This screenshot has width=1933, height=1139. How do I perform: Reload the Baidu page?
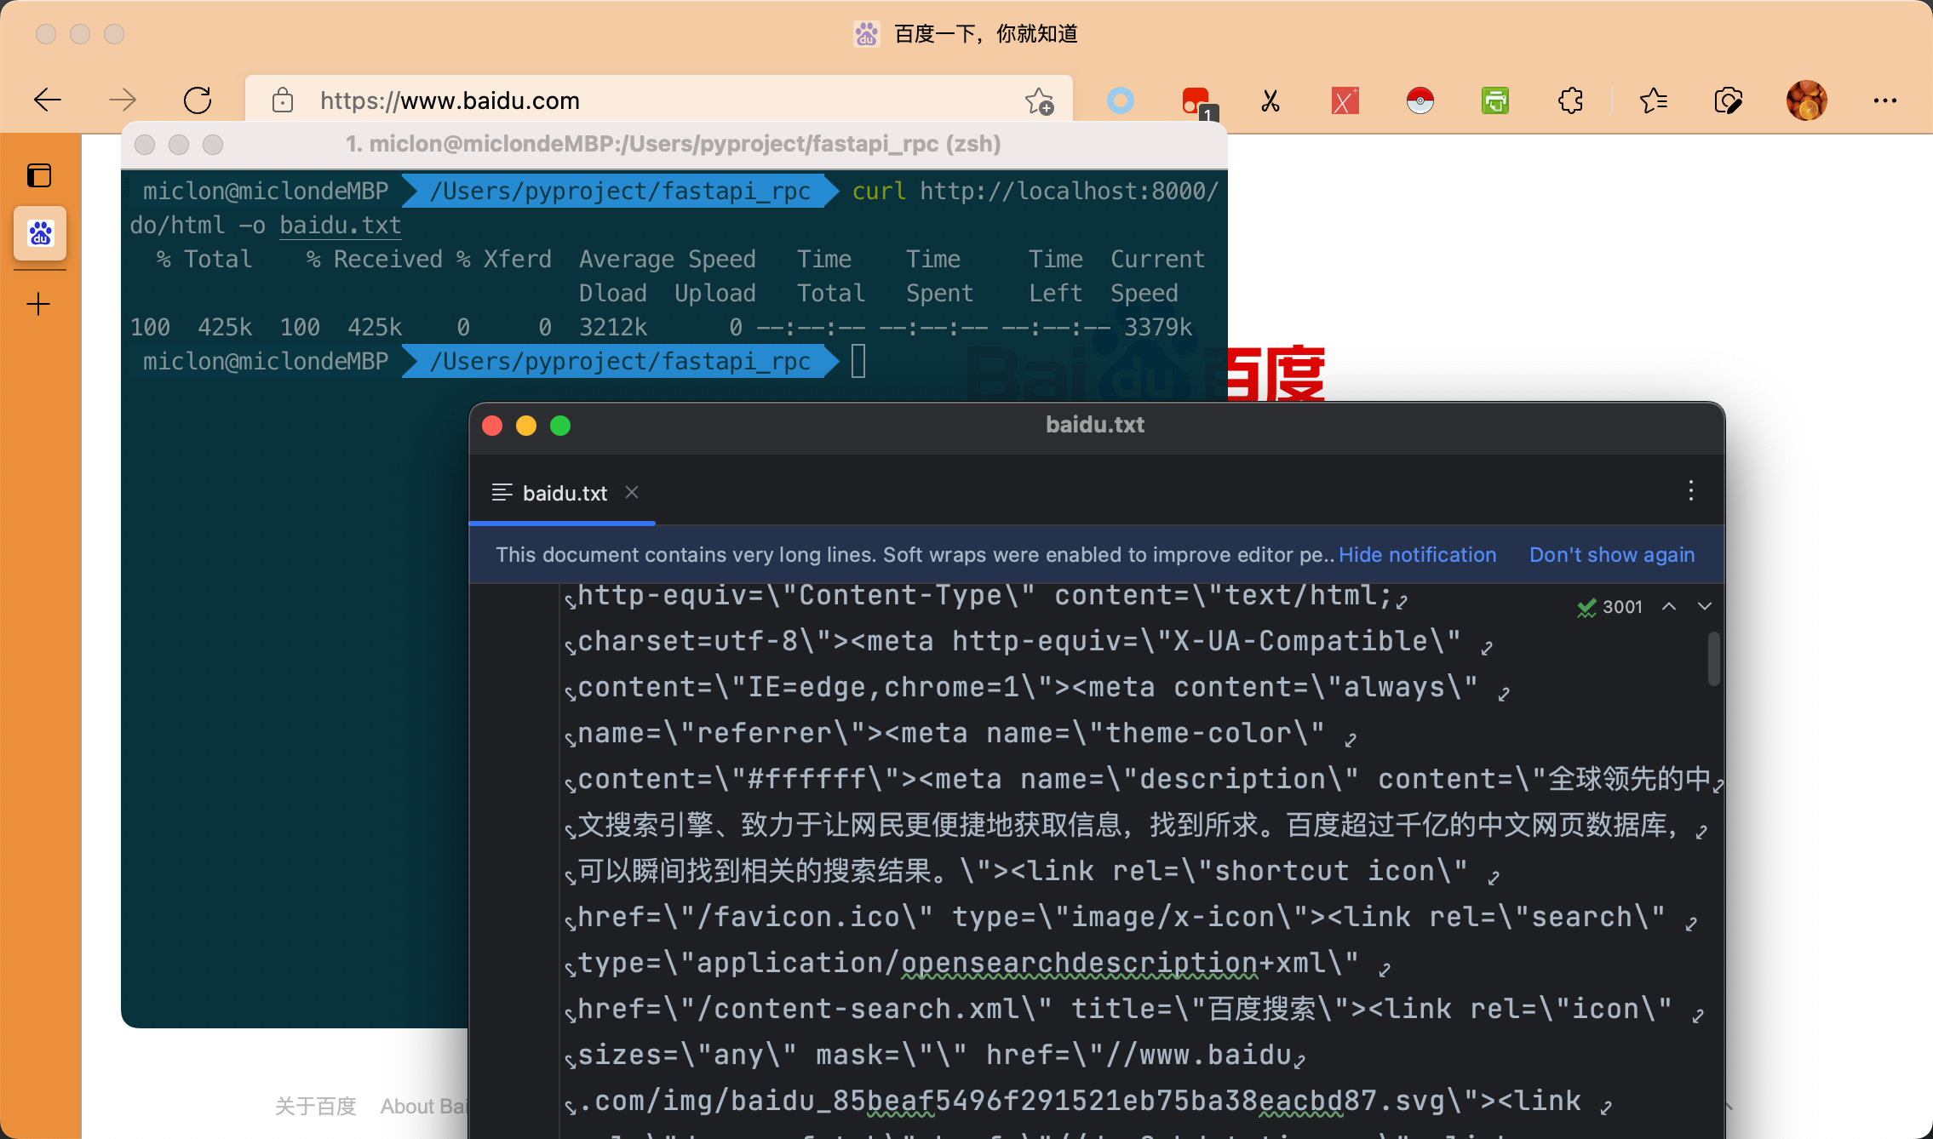coord(198,100)
